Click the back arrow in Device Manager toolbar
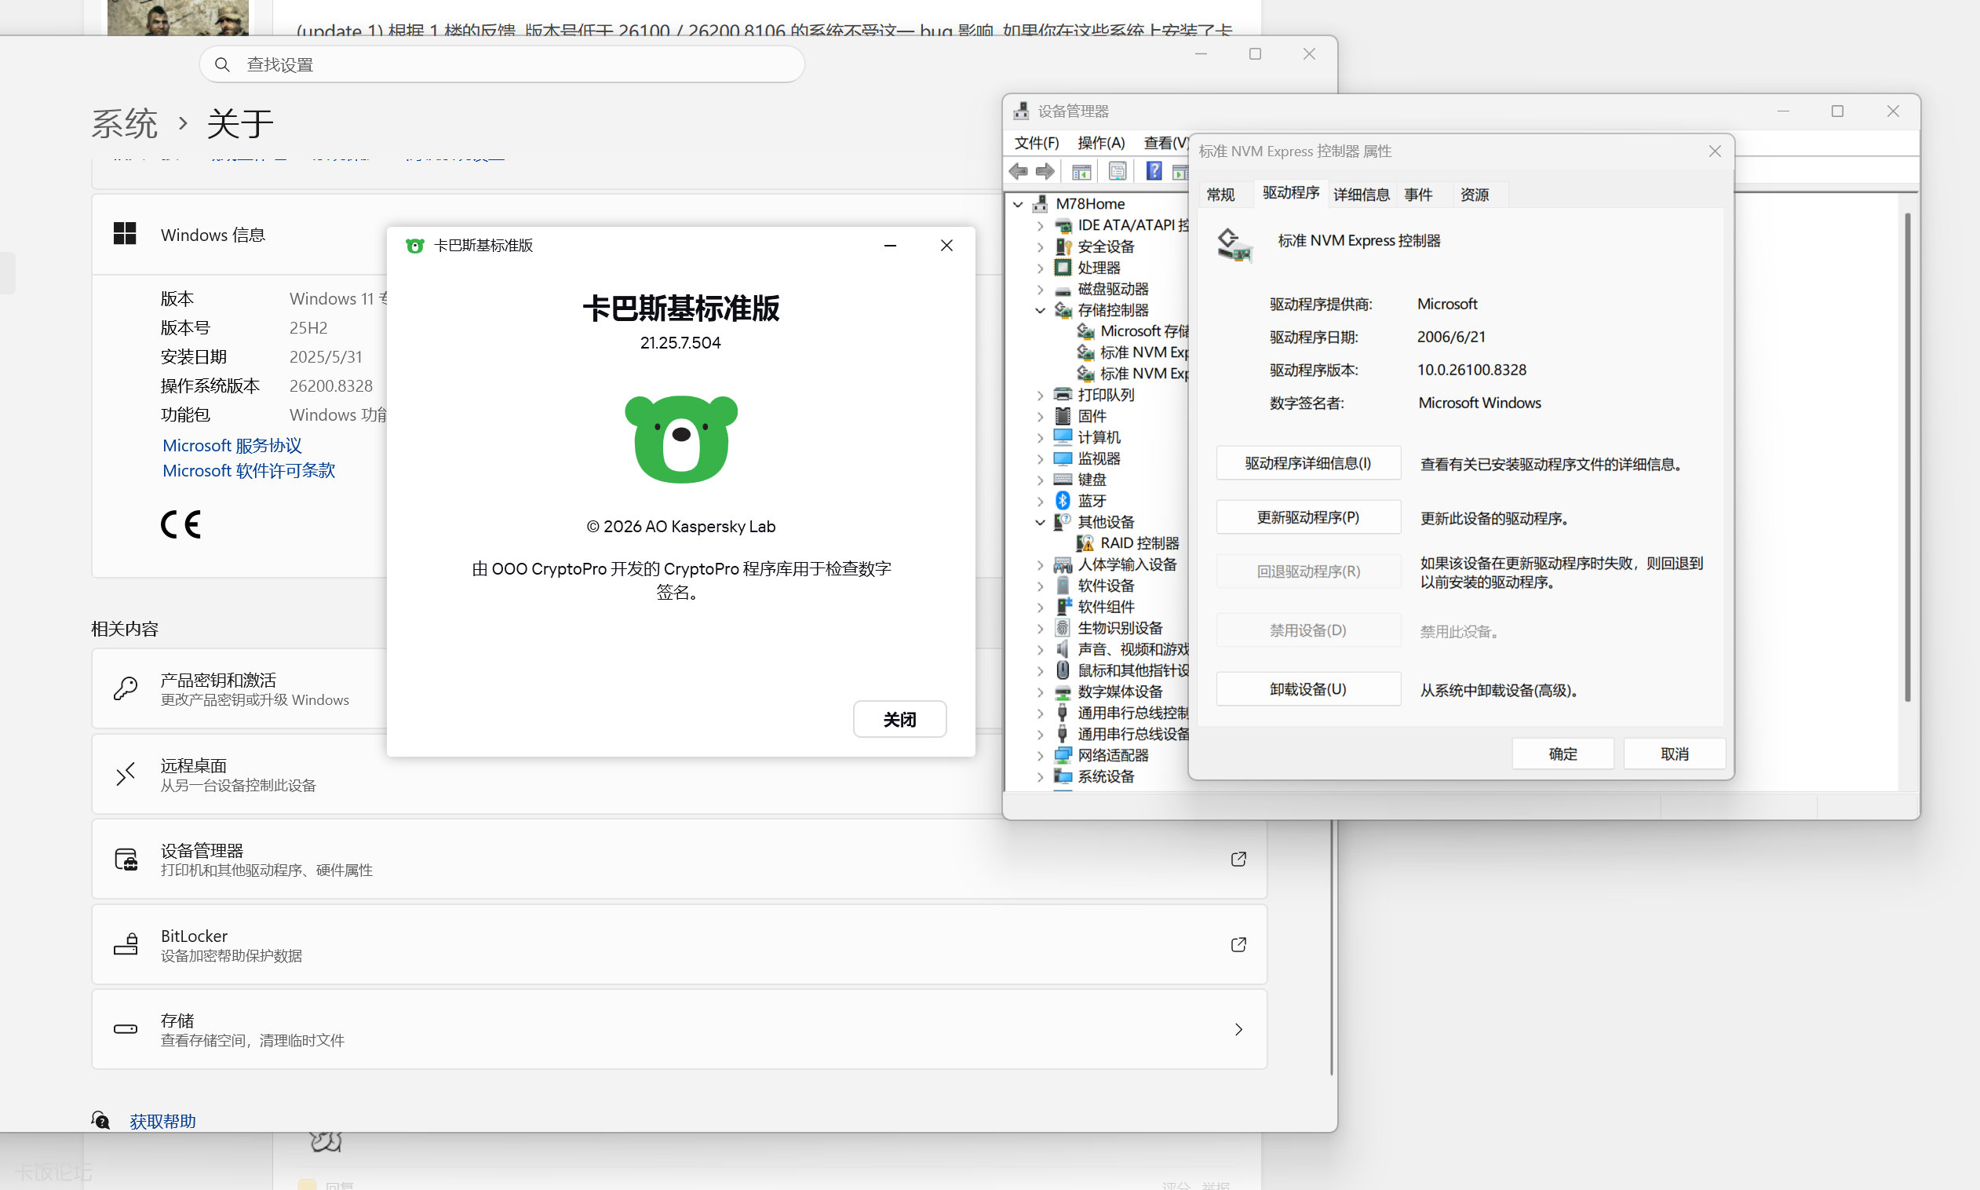Image resolution: width=1980 pixels, height=1190 pixels. 1019,171
